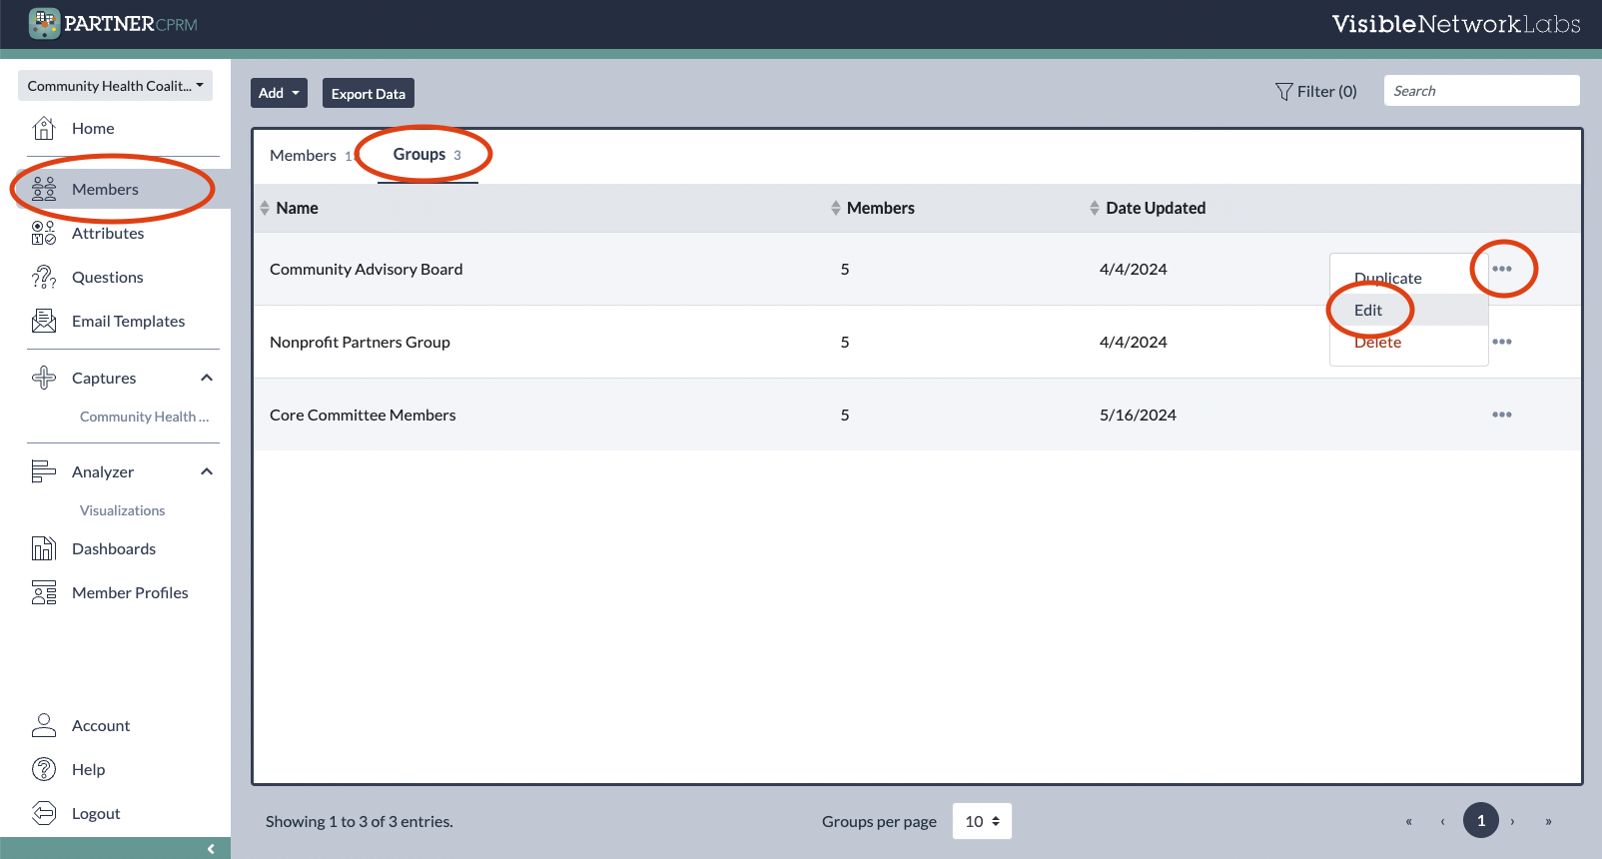Click the Help question mark icon
Screen dimensions: 1602x859
(44, 769)
